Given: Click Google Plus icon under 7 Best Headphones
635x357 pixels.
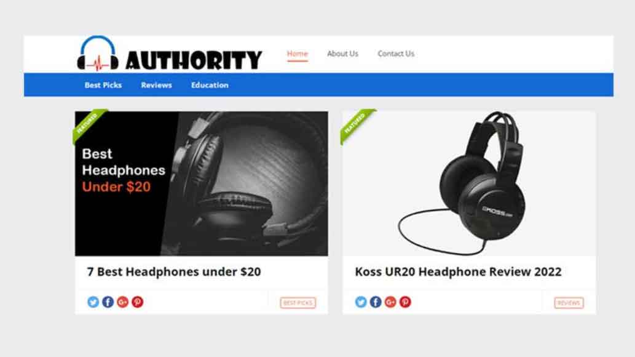Looking at the screenshot, I should click(123, 302).
